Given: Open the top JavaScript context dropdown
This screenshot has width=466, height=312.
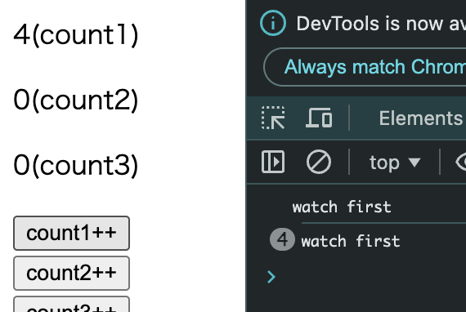Looking at the screenshot, I should [395, 163].
